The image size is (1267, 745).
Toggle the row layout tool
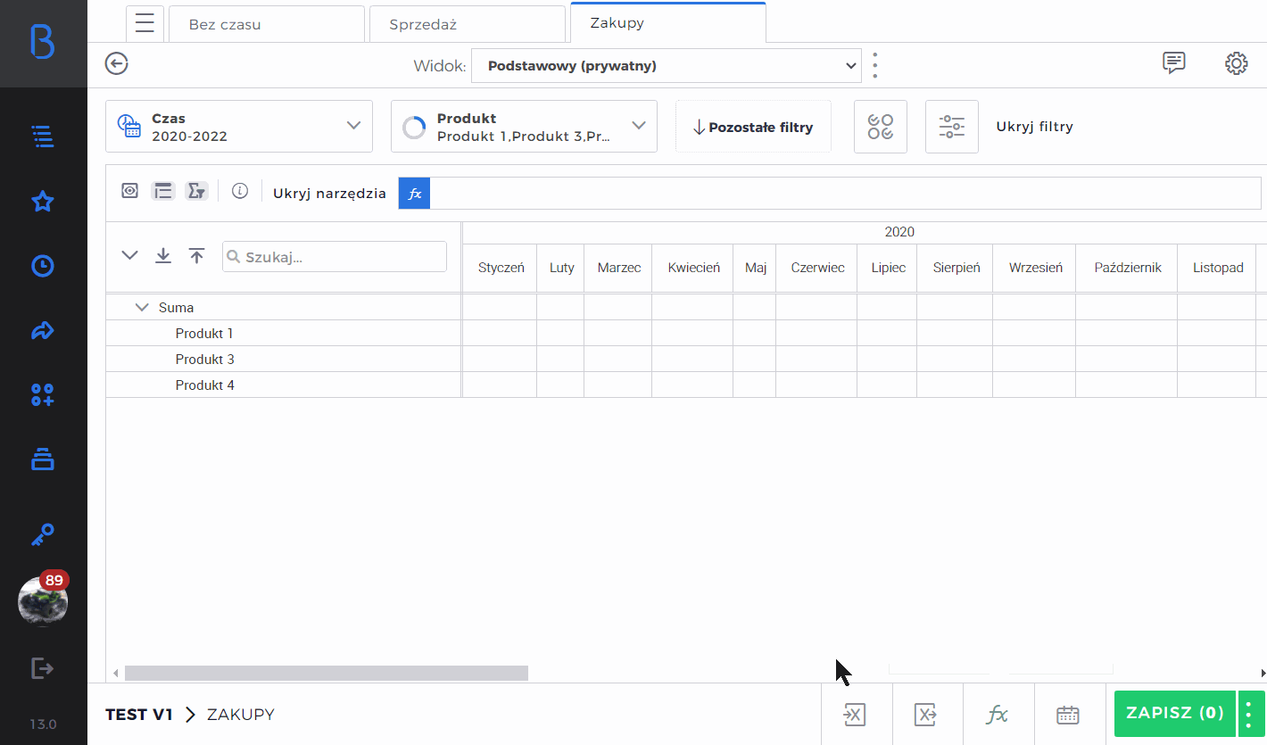pyautogui.click(x=163, y=191)
